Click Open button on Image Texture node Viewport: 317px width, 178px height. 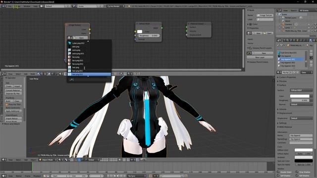(80, 38)
